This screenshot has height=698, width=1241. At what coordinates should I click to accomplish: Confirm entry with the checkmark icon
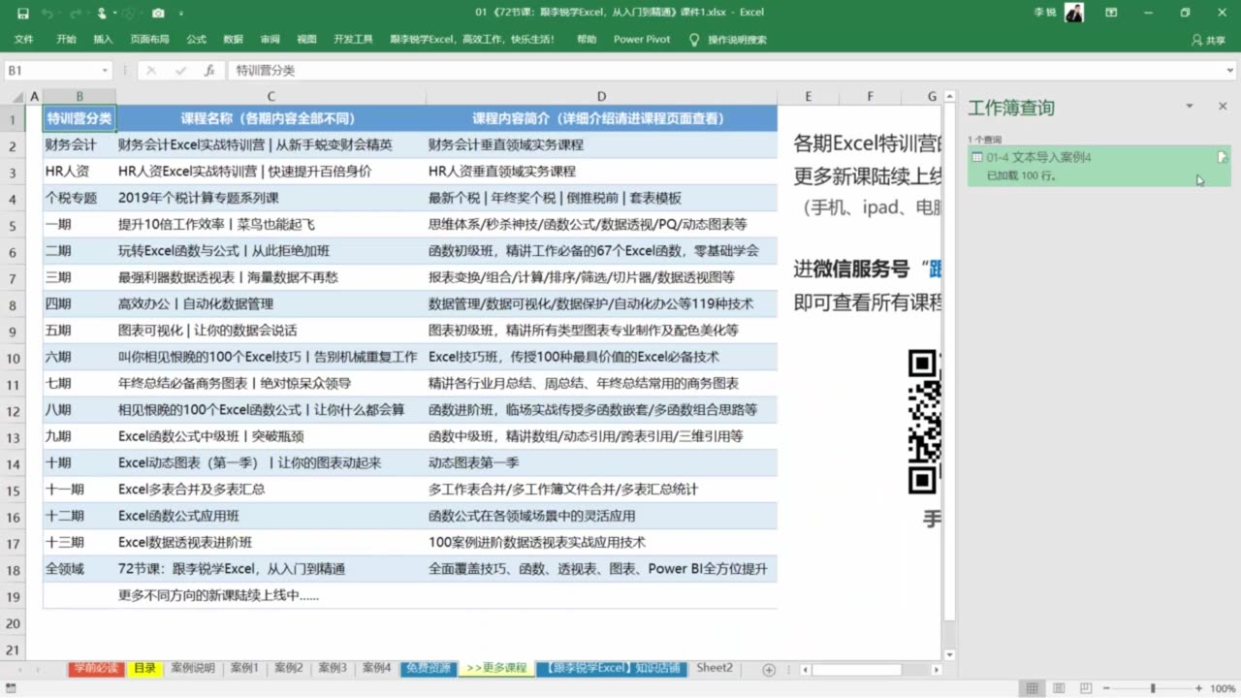click(180, 71)
